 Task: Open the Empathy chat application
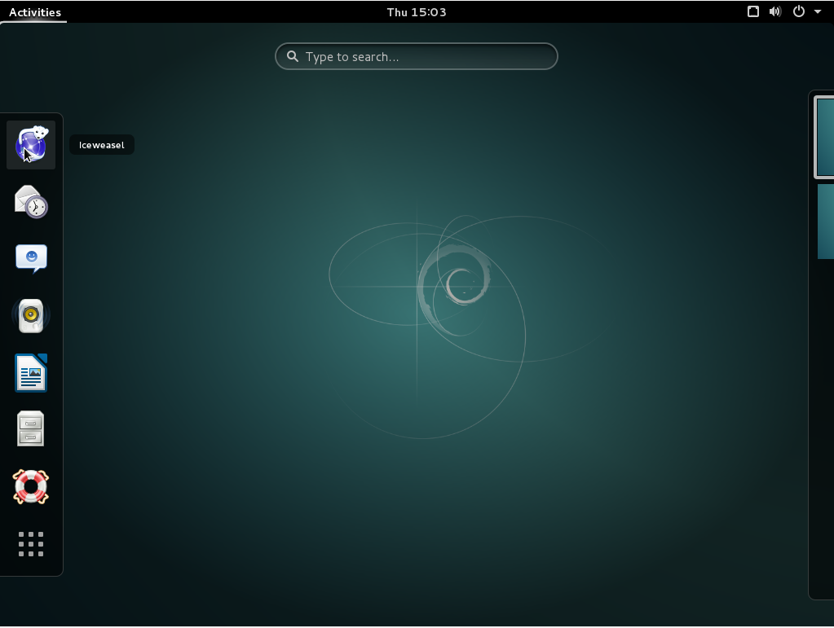pyautogui.click(x=31, y=259)
